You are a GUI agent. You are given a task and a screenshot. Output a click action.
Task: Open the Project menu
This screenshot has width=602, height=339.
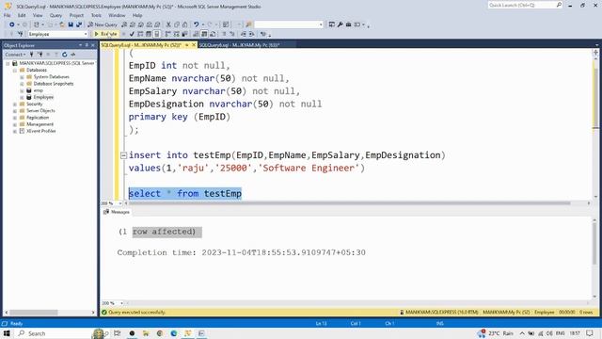(x=76, y=15)
